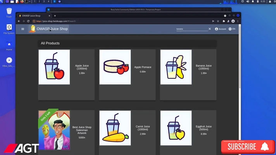This screenshot has height=155, width=276.
Task: Open the Best Juice Shop Salesman Artwork image
Action: 54,130
